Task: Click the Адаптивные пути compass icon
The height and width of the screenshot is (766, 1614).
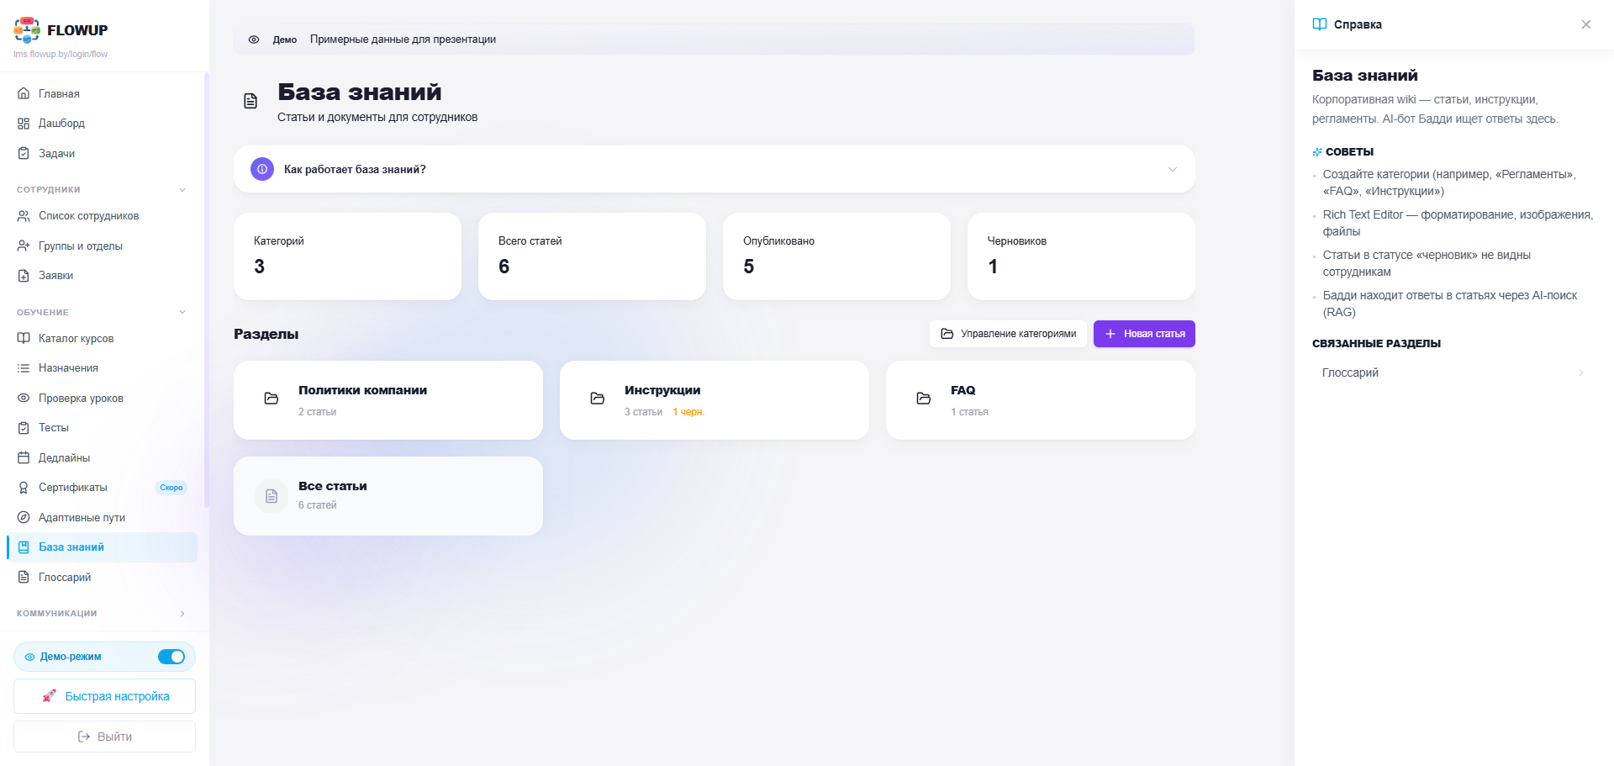Action: click(x=24, y=517)
